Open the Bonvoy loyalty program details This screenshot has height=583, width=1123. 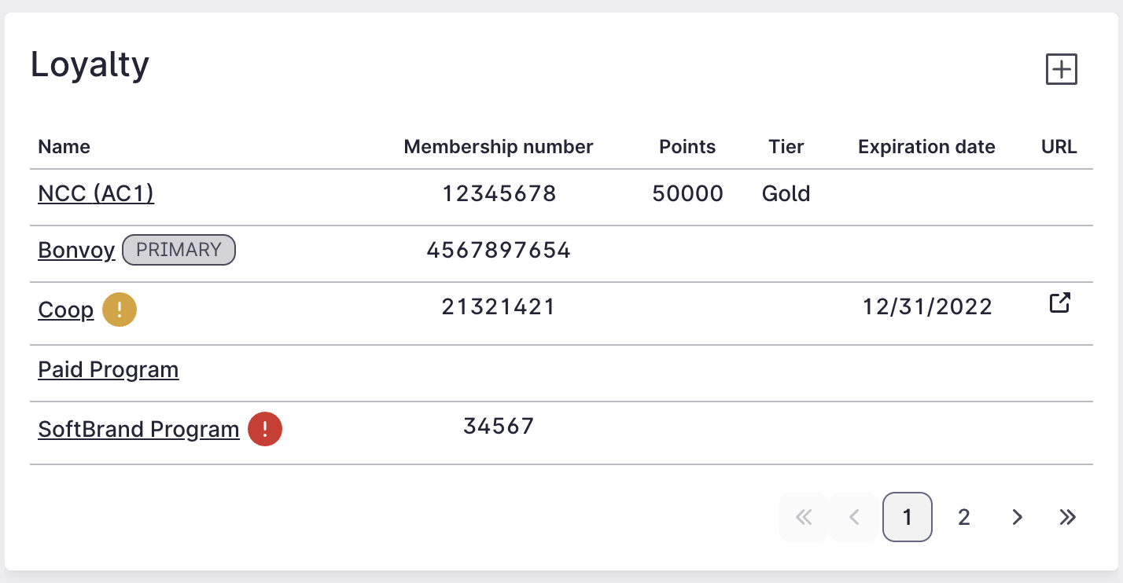[x=76, y=250]
